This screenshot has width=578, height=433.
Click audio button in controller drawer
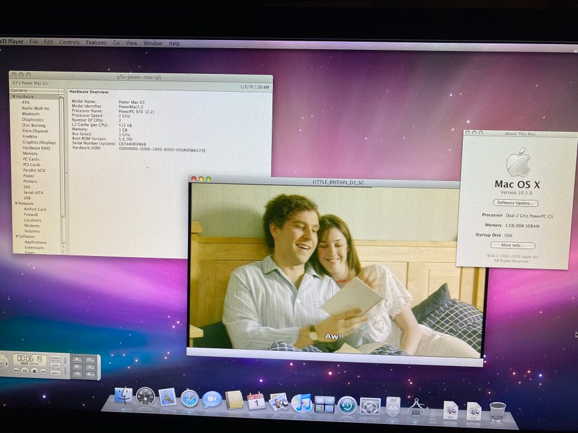(x=90, y=367)
